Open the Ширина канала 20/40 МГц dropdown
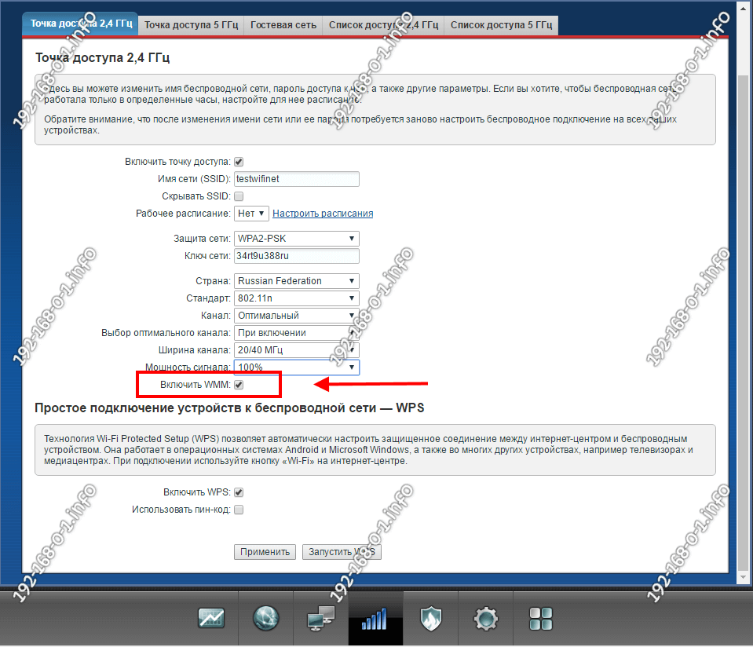The image size is (753, 647). (296, 350)
